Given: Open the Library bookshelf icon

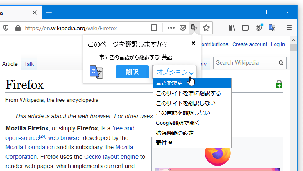Looking at the screenshot, I should [x=232, y=28].
